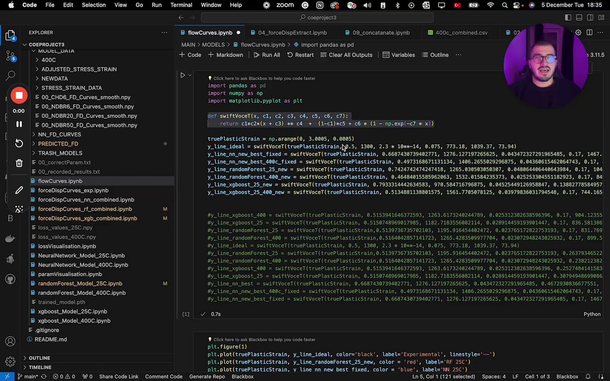Run the first notebook cell
This screenshot has width=610, height=381.
coord(183,75)
